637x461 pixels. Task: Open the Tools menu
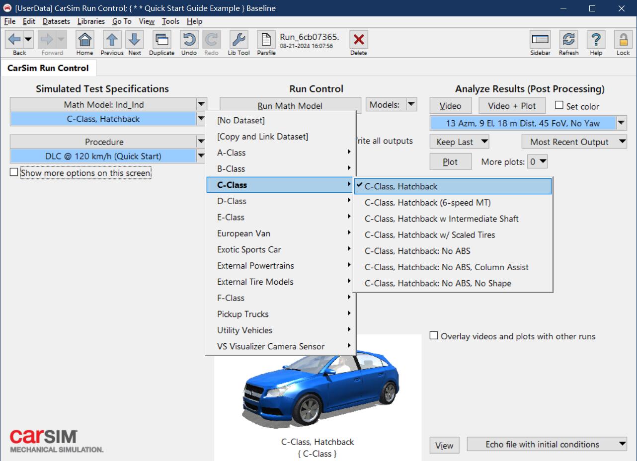coord(170,21)
